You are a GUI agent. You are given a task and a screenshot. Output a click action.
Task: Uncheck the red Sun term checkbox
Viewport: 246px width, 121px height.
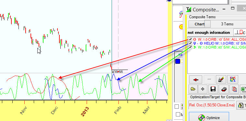(x=190, y=39)
